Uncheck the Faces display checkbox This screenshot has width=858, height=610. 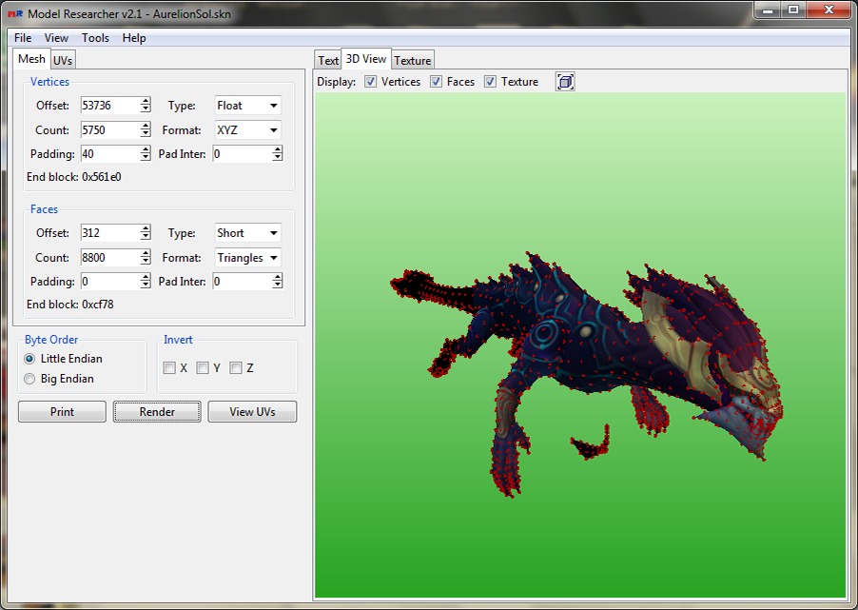point(437,82)
